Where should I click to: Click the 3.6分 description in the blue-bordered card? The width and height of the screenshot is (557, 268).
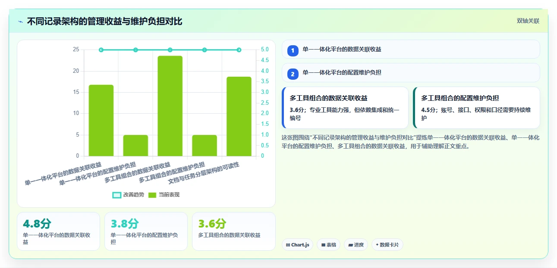pos(345,114)
